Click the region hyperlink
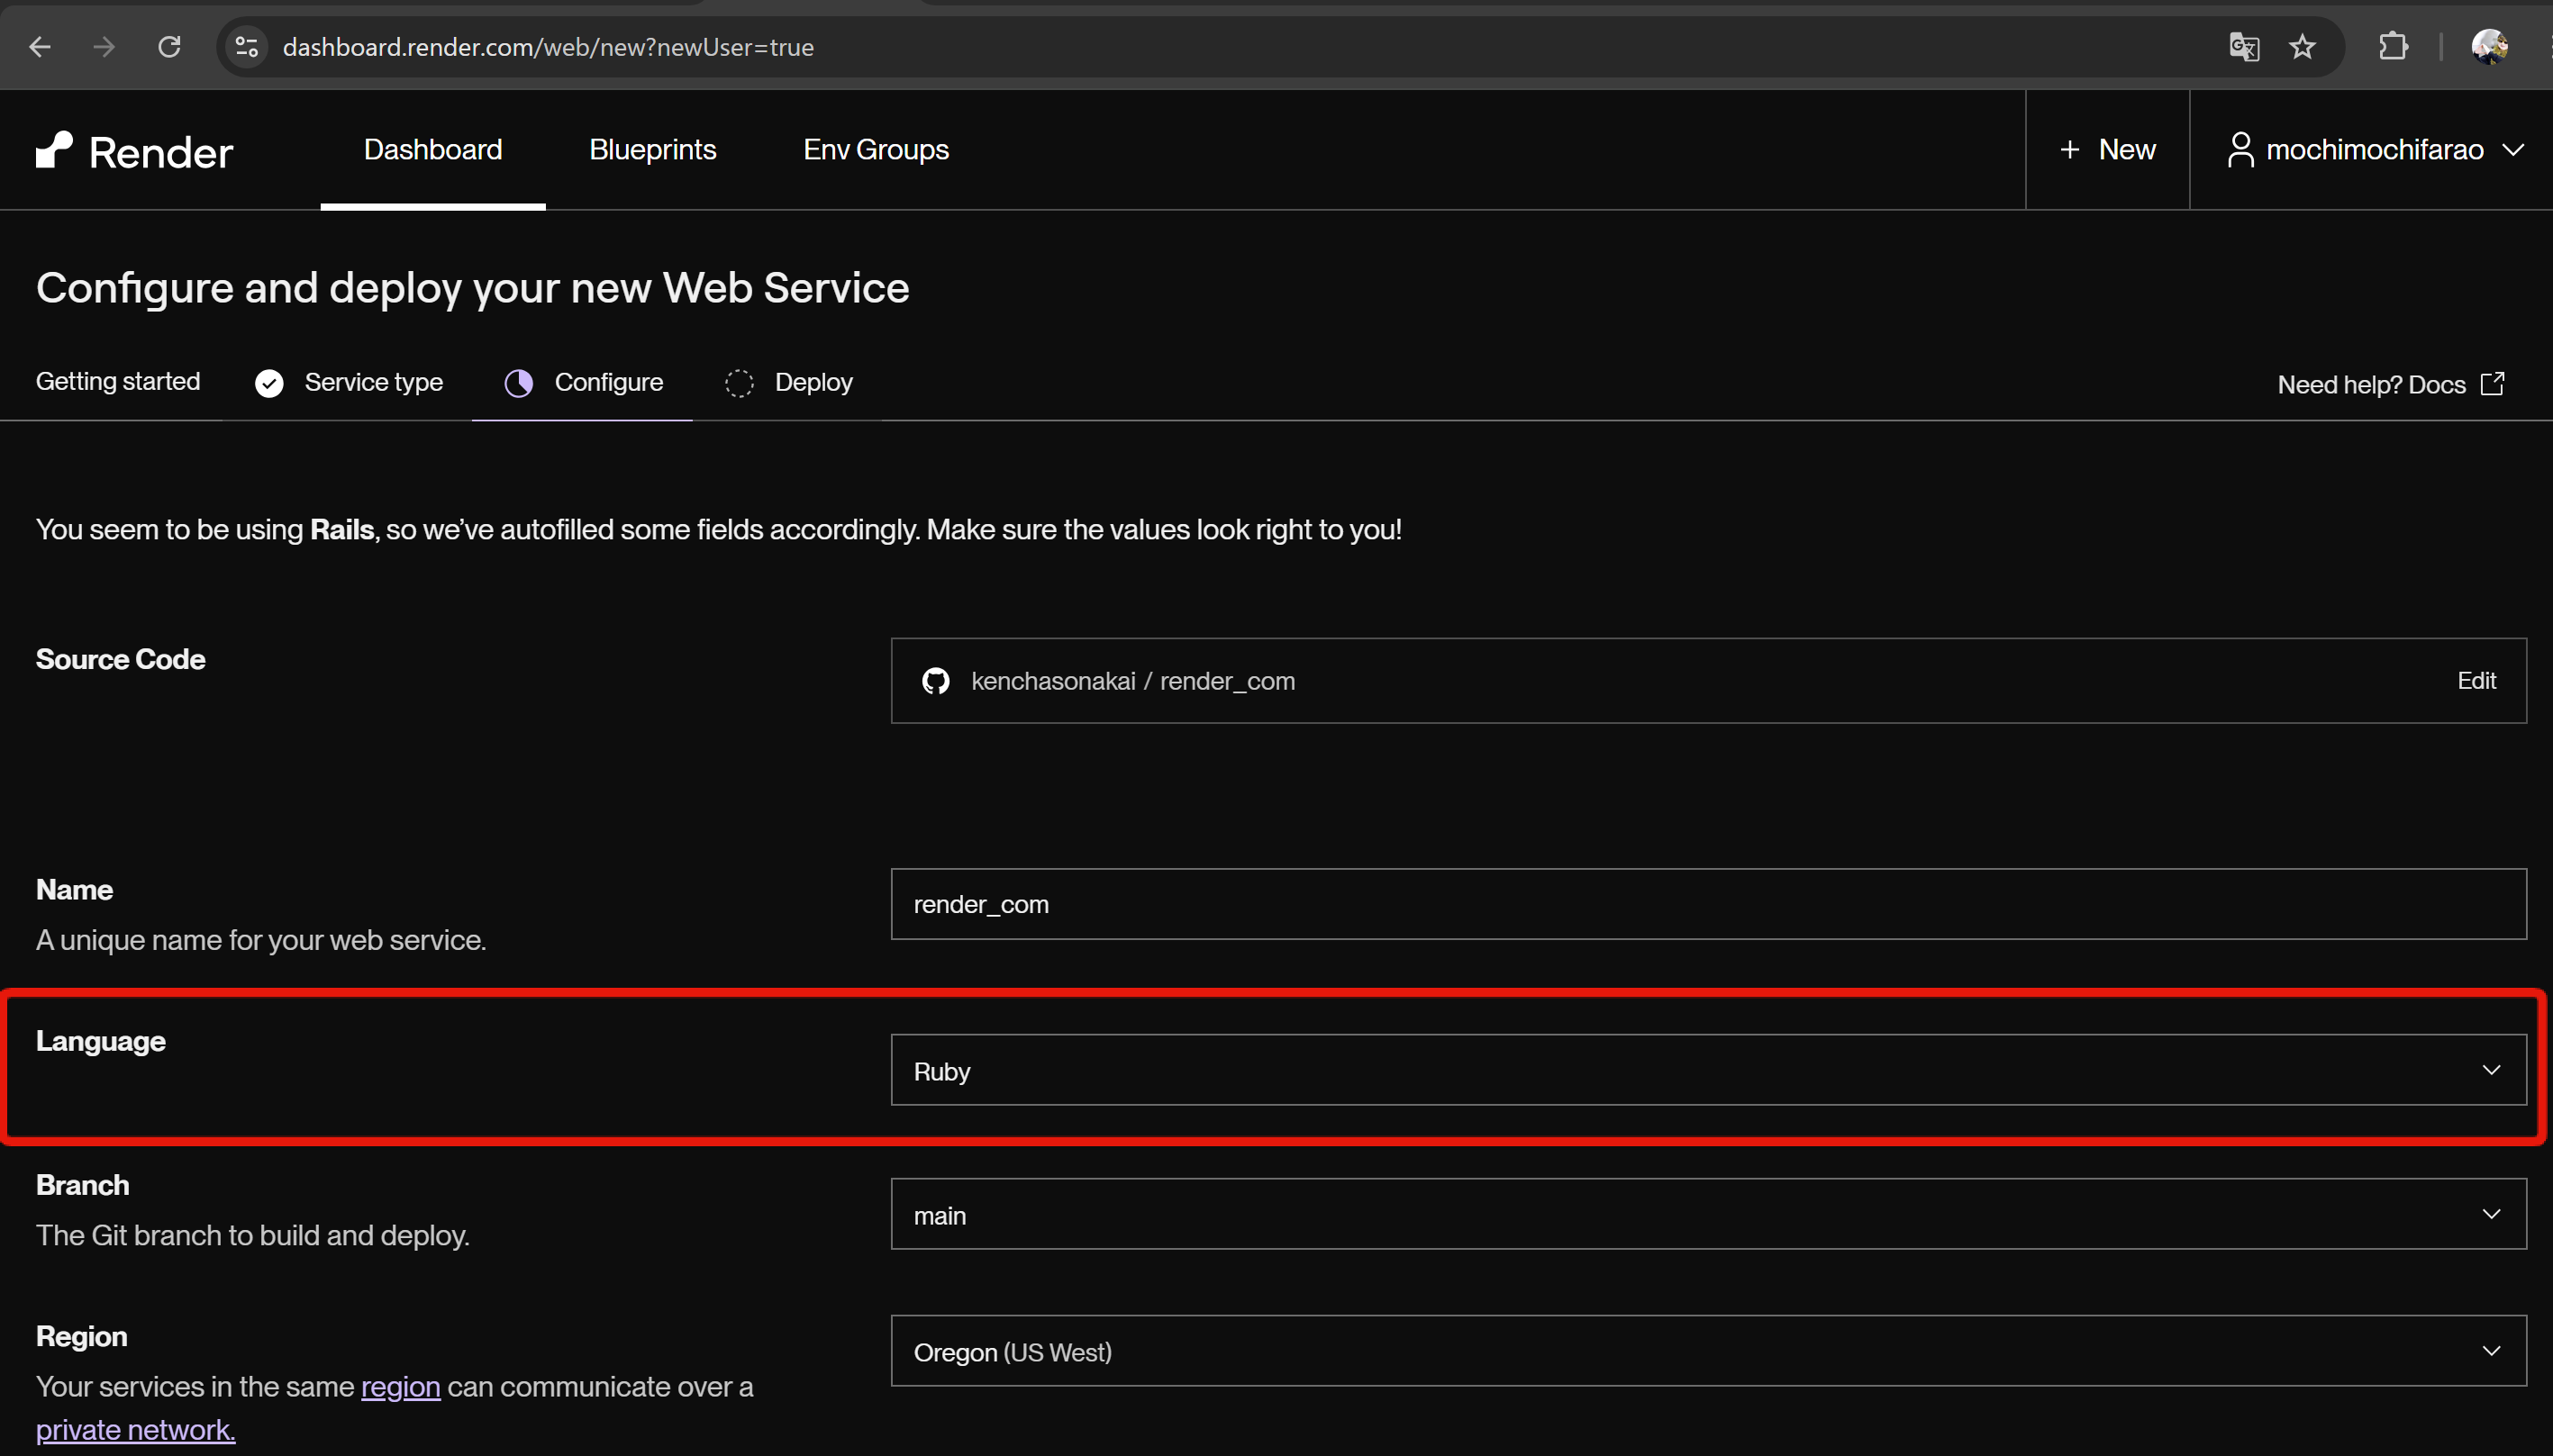Viewport: 2553px width, 1456px height. pyautogui.click(x=400, y=1387)
